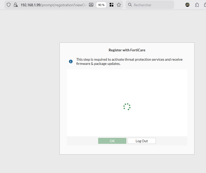206x173 pixels.
Task: Click the search magnifier icon
Action: coord(130,5)
